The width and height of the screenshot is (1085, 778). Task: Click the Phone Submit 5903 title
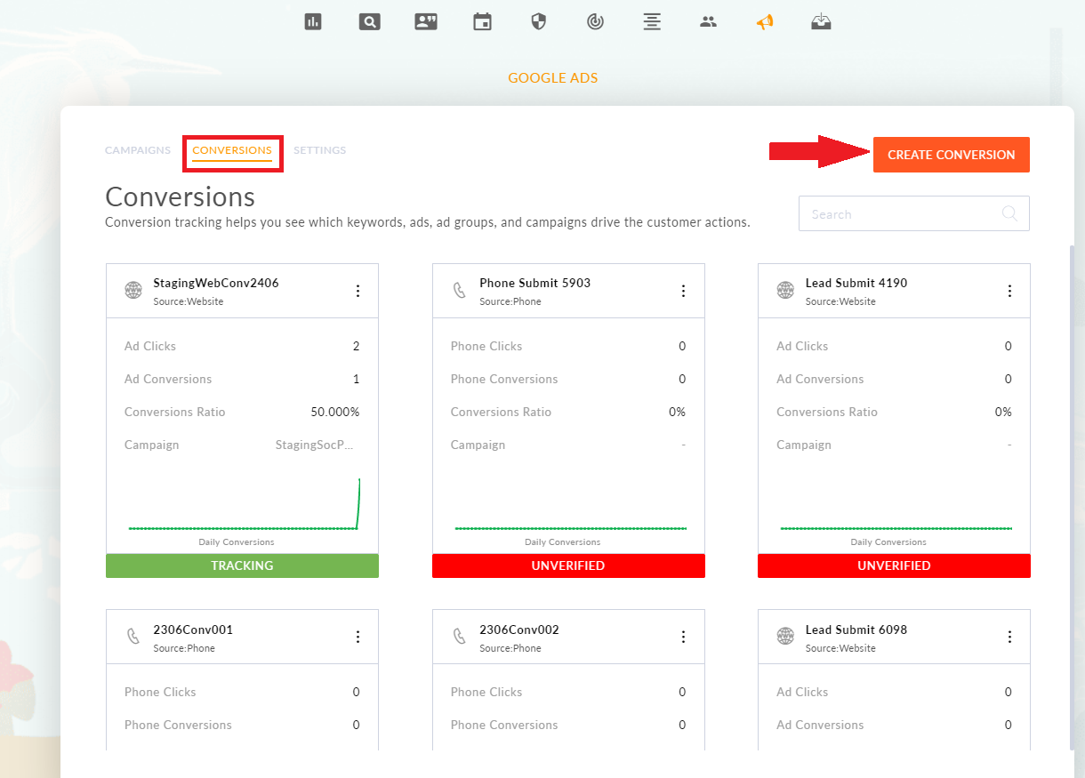pos(535,283)
